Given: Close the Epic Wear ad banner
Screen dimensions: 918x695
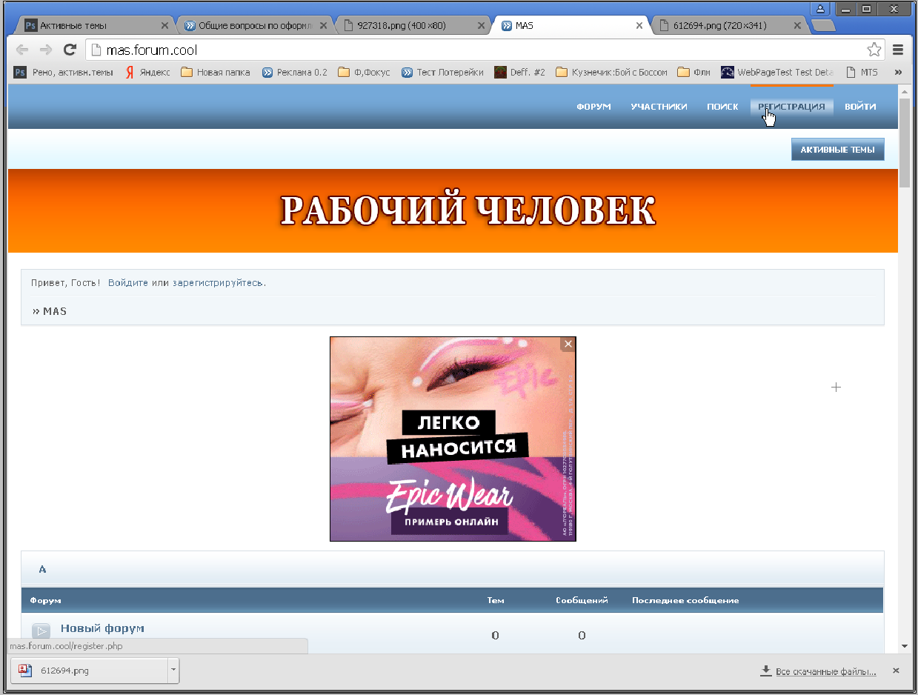Looking at the screenshot, I should pyautogui.click(x=568, y=344).
